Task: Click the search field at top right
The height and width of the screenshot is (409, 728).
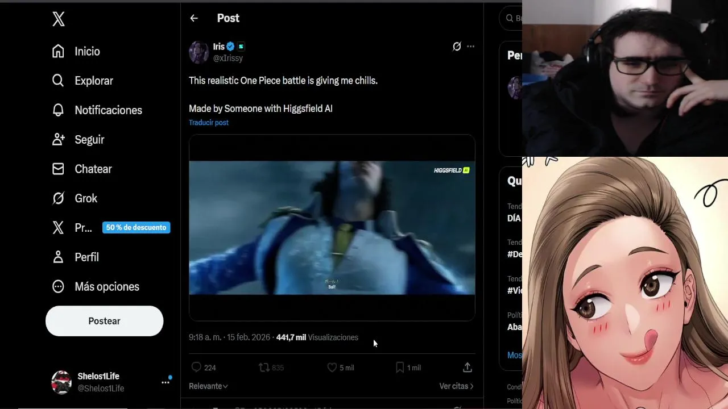Action: pyautogui.click(x=511, y=18)
